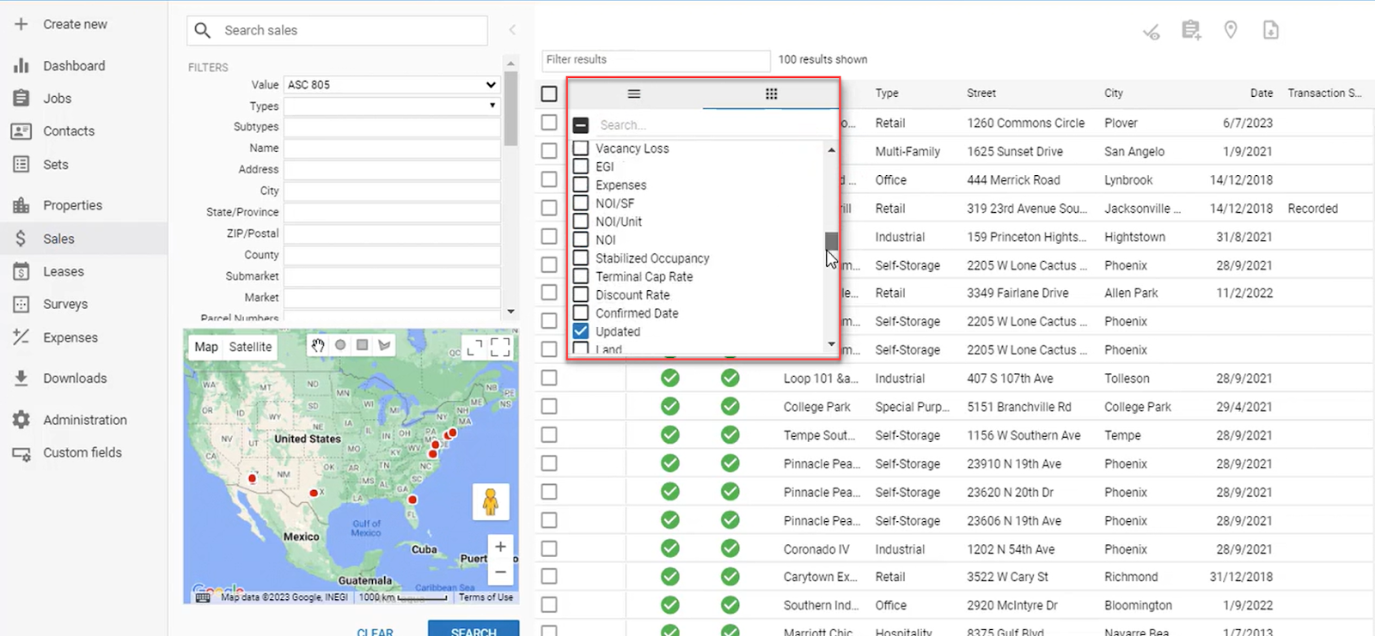
Task: Open Leases in the sidebar
Action: click(x=64, y=271)
